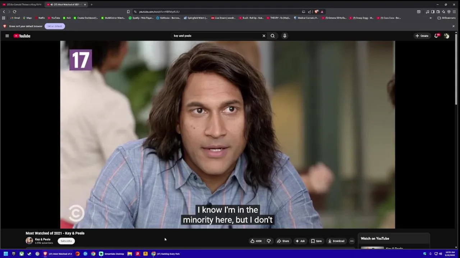Image resolution: width=460 pixels, height=258 pixels.
Task: Open the Gmail bookmark
Action: coord(15,18)
